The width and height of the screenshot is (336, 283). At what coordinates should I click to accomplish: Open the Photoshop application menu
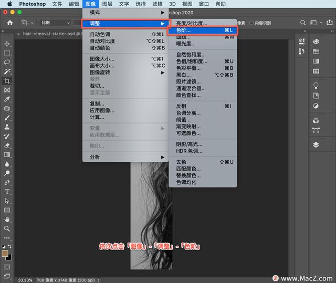coord(33,4)
